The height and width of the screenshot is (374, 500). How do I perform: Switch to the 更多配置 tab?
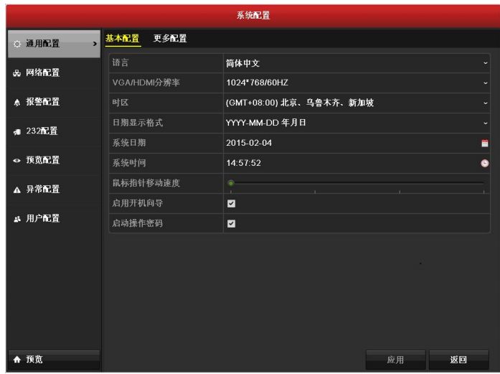tap(170, 39)
